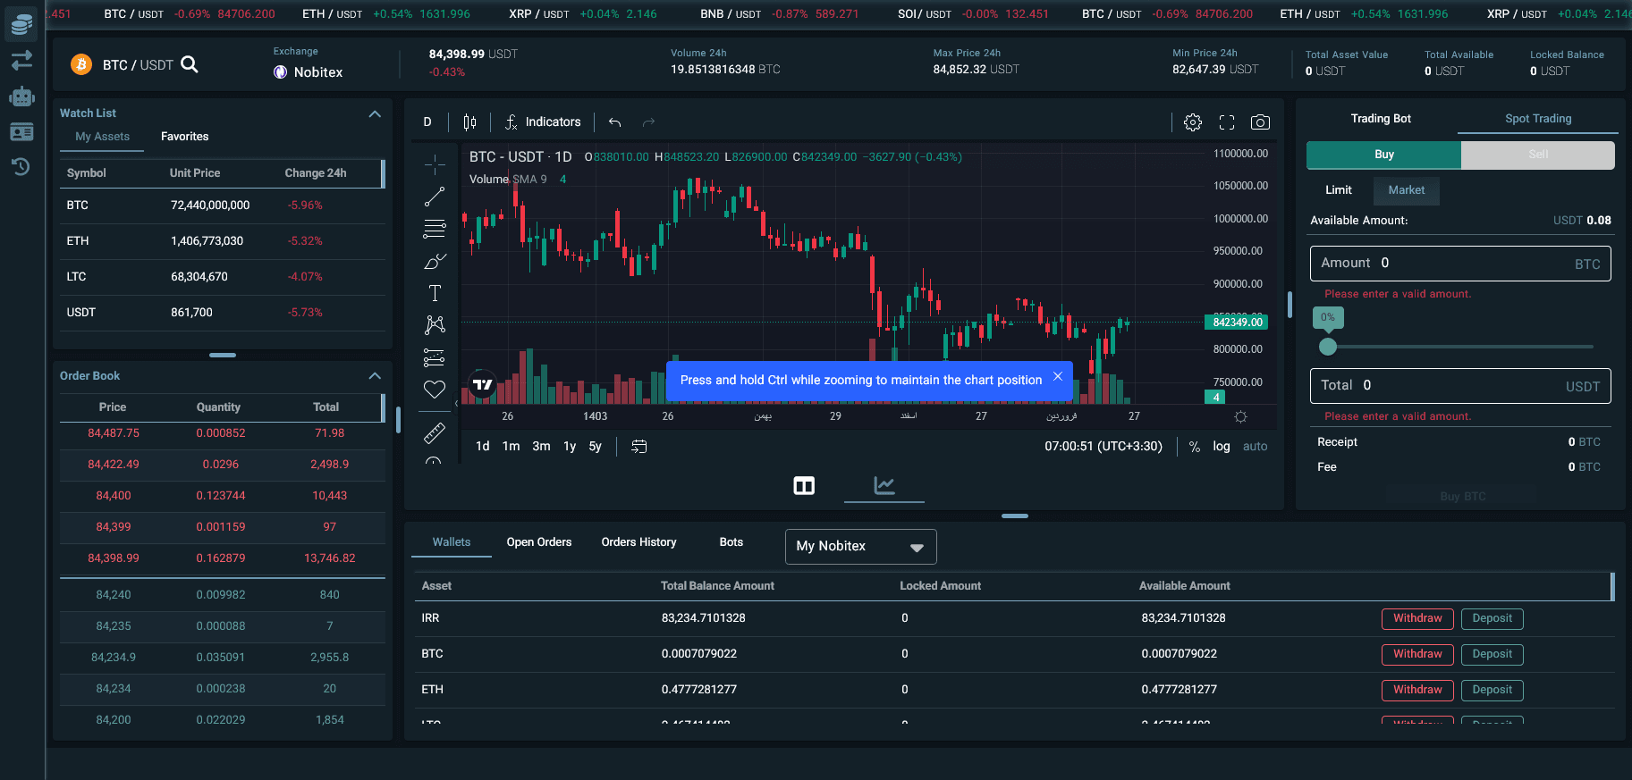Select the trend line drawing tool
The width and height of the screenshot is (1632, 780).
(435, 197)
